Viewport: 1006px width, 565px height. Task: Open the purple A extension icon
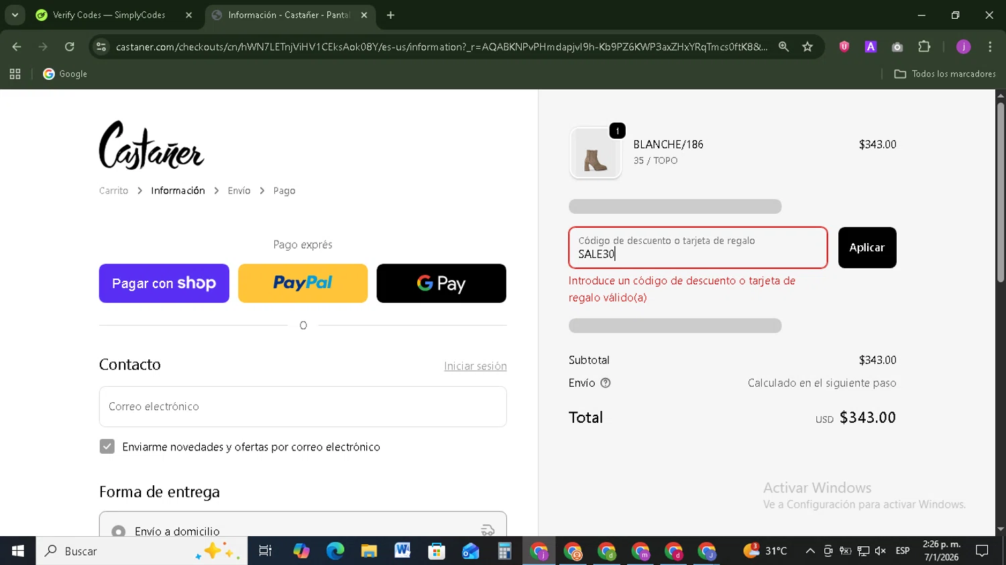(x=871, y=47)
